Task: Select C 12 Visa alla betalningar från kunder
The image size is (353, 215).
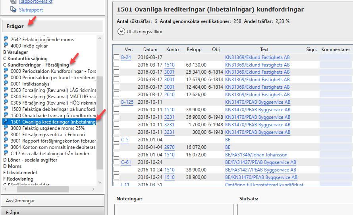Action: (x=50, y=154)
